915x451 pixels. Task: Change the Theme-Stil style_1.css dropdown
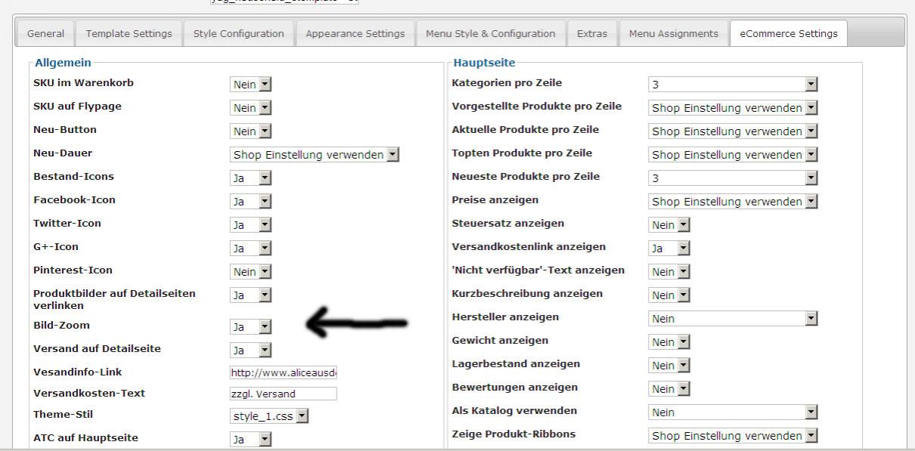point(269,415)
